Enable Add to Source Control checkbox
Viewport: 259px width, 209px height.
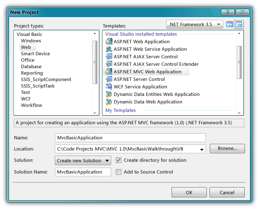pyautogui.click(x=119, y=172)
